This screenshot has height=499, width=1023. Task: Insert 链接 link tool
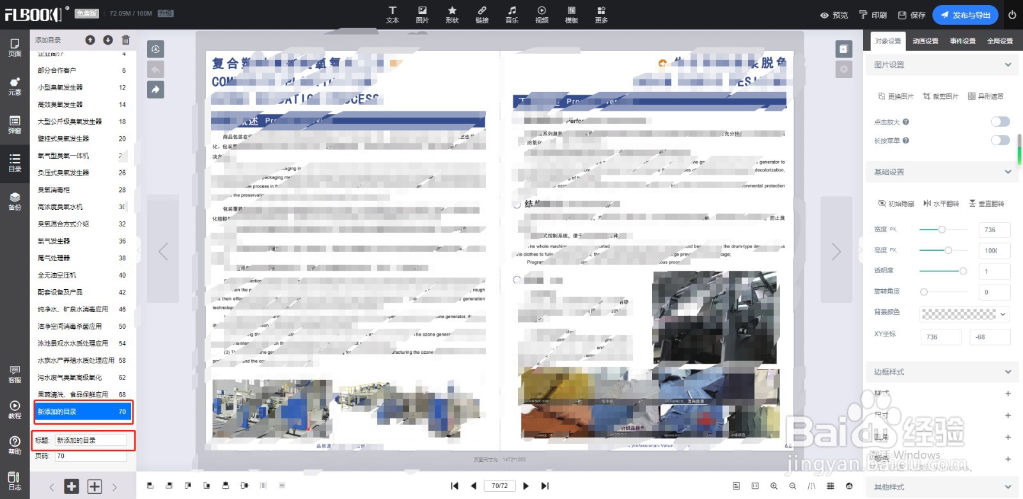coord(482,15)
